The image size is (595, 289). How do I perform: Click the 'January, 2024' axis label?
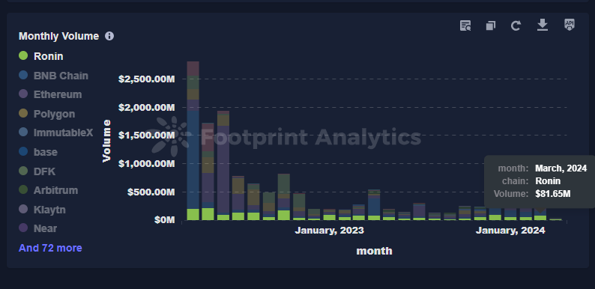510,230
